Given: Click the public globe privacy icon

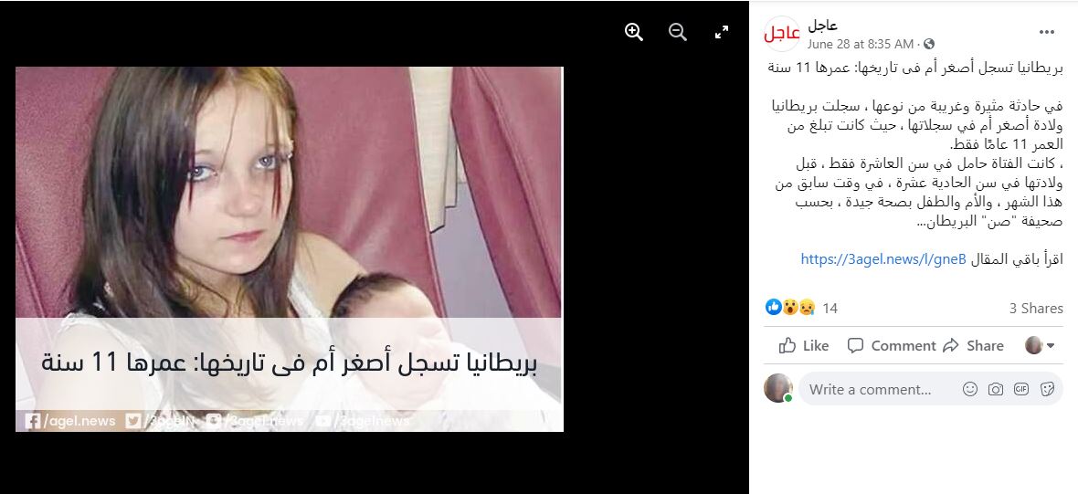Looking at the screenshot, I should (929, 44).
